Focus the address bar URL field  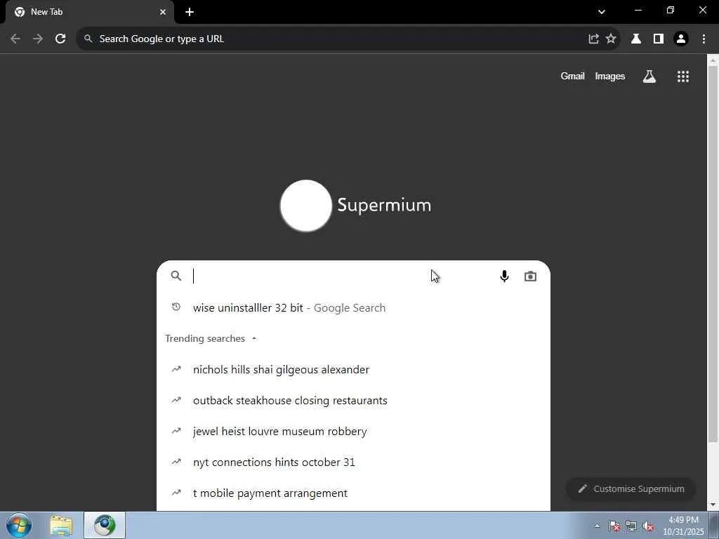(x=339, y=39)
